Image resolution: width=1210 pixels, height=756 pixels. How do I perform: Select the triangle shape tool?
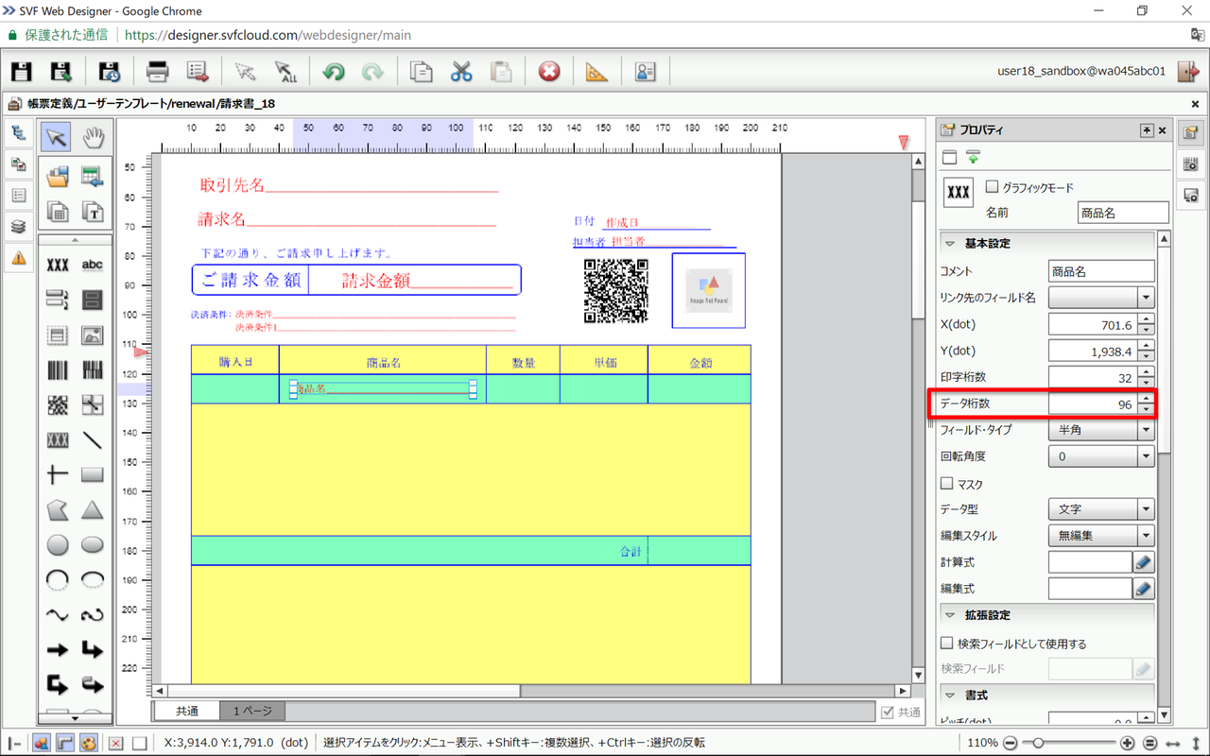93,510
